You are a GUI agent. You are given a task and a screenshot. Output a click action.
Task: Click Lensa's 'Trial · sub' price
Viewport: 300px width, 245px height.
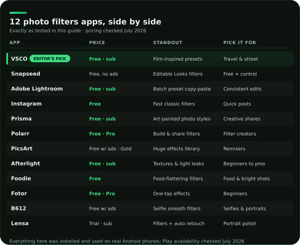[x=100, y=223]
